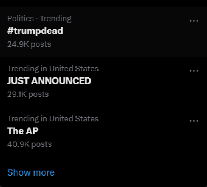
Task: Open three-dot menu beside JUST ANNOUNCED
Action: coord(194,71)
